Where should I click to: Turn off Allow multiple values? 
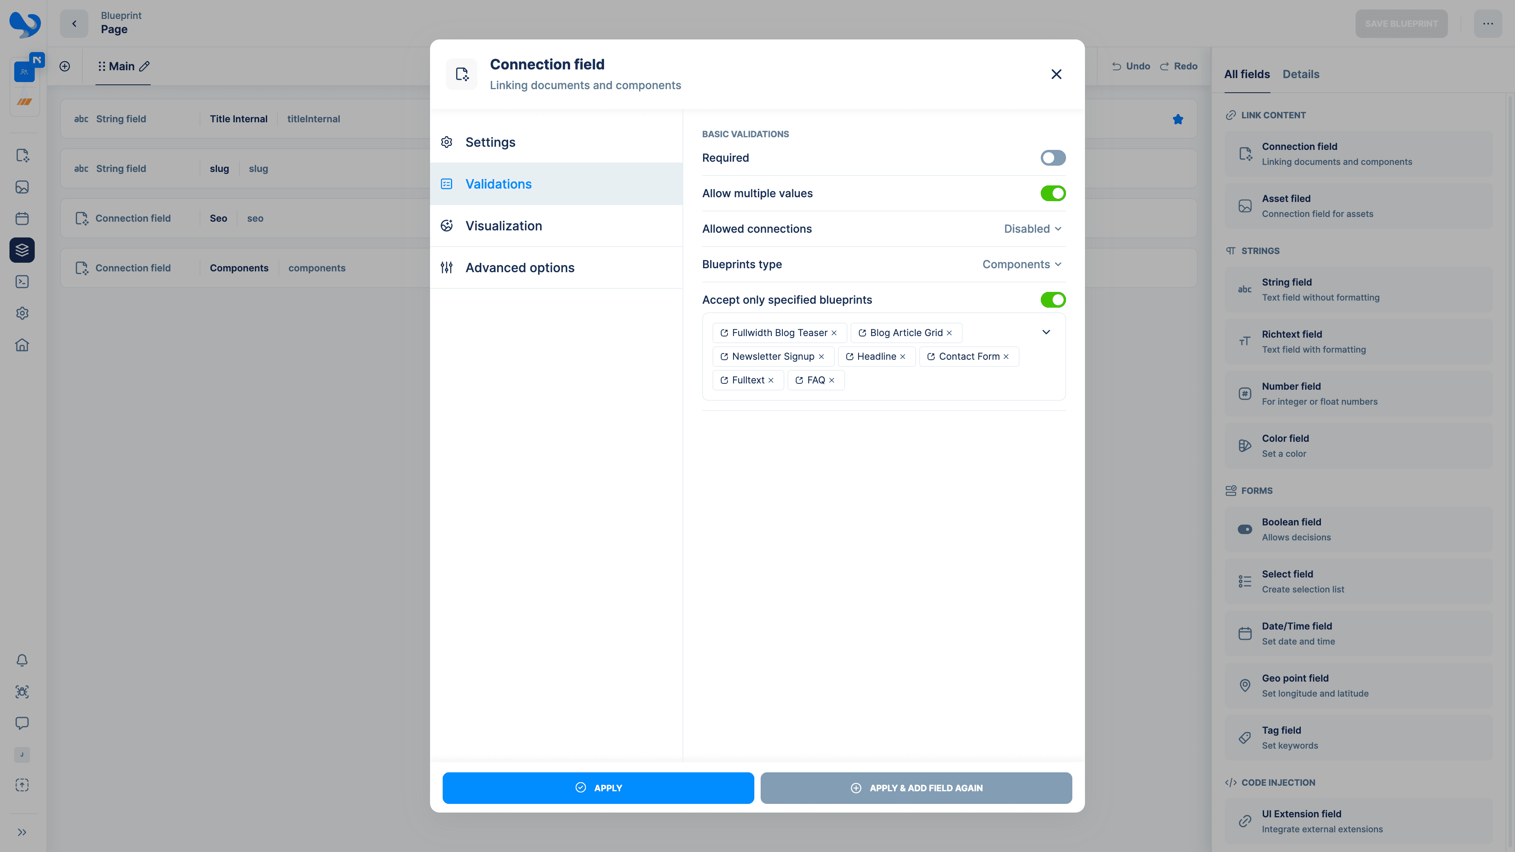[x=1053, y=193]
